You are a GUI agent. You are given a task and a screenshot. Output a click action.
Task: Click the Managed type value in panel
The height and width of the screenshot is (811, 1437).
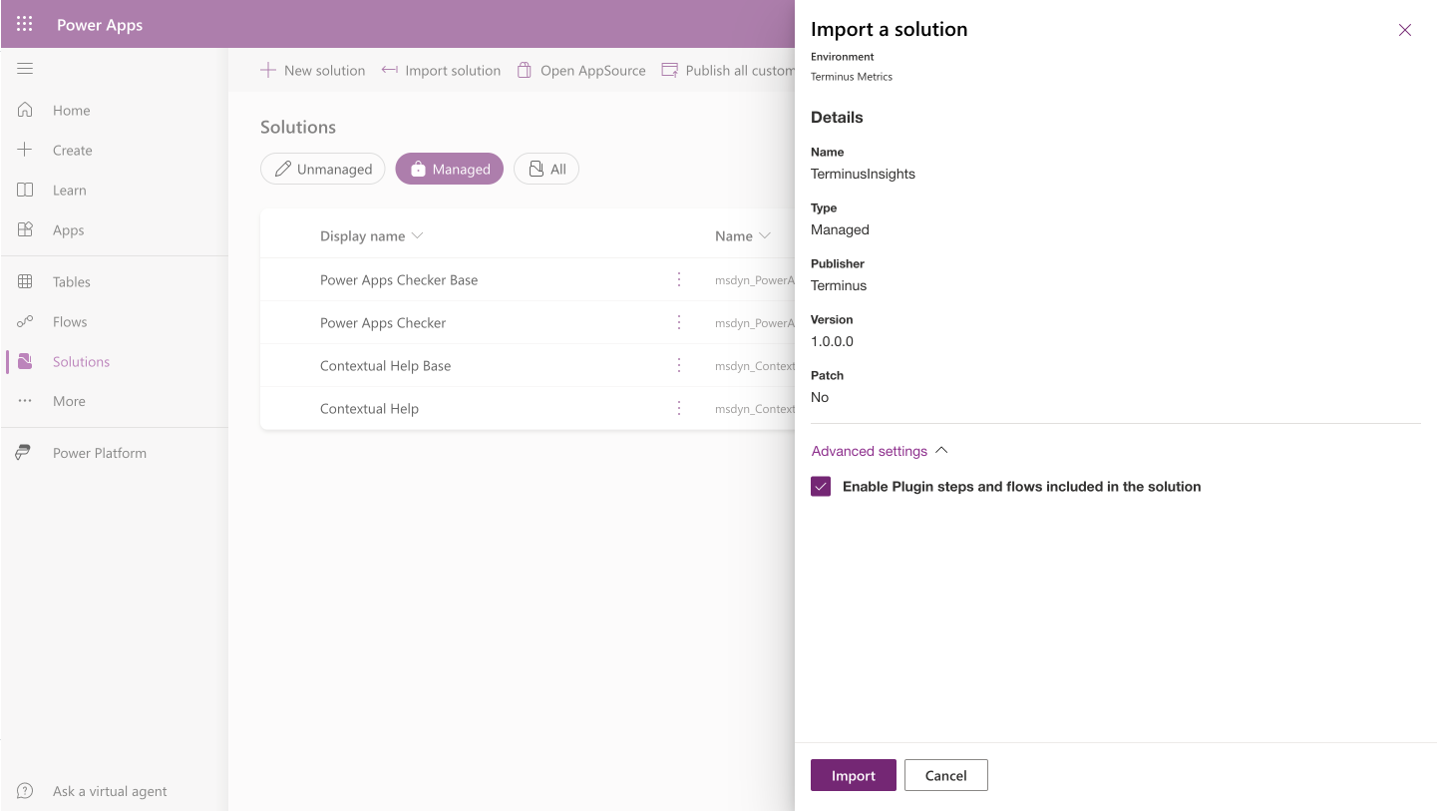click(840, 229)
